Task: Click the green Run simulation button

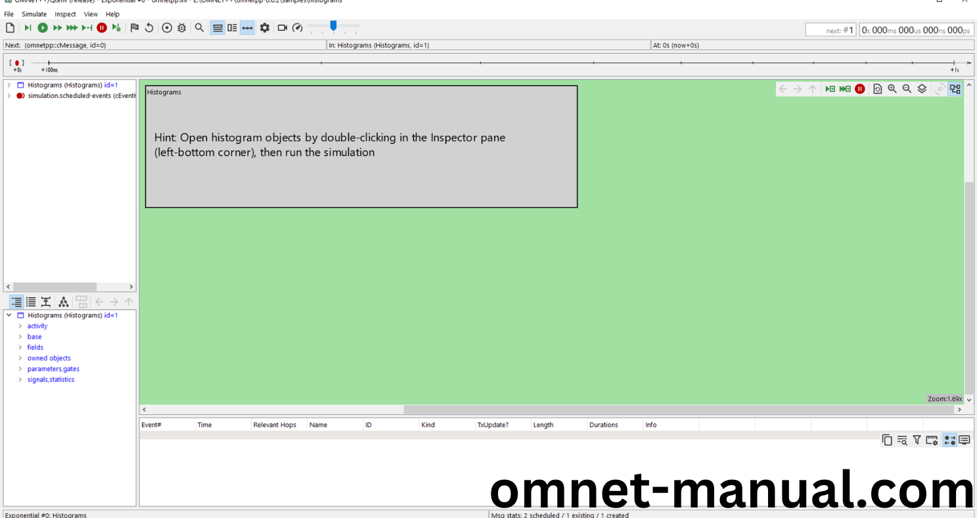Action: (x=43, y=28)
